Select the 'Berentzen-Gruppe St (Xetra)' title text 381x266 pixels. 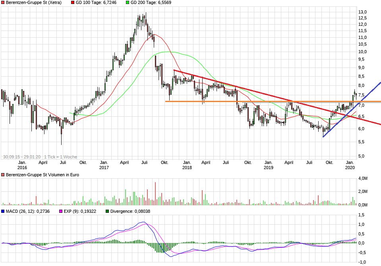pos(33,3)
